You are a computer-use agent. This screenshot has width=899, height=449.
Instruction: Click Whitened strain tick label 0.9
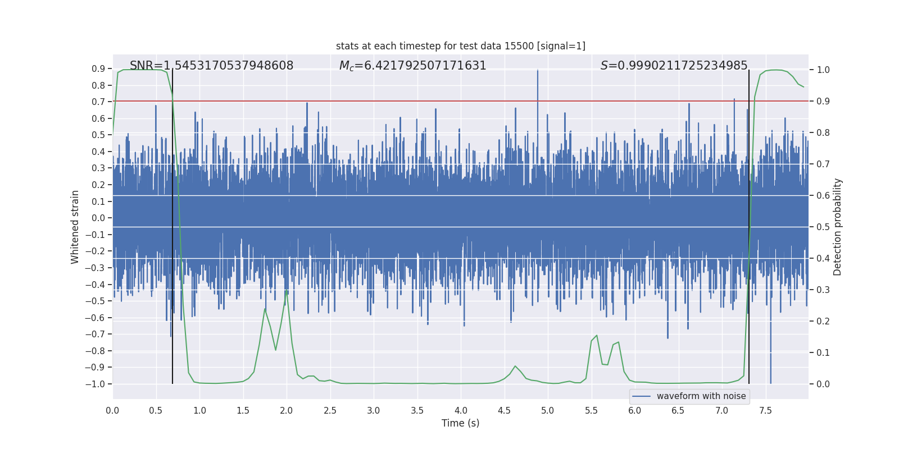point(98,69)
